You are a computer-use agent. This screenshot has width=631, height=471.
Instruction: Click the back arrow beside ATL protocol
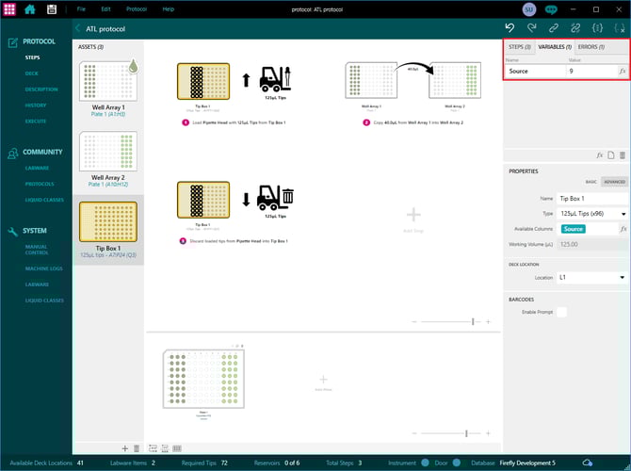pyautogui.click(x=77, y=28)
